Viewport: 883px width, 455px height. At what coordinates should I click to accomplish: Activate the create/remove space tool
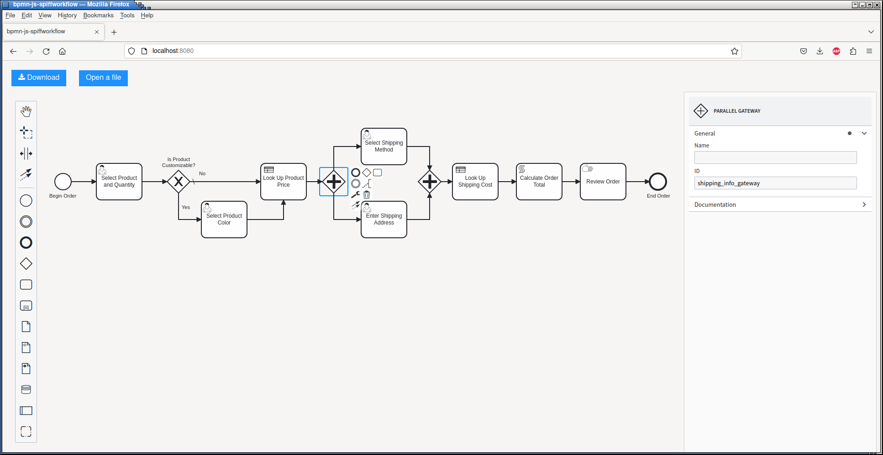click(x=26, y=153)
